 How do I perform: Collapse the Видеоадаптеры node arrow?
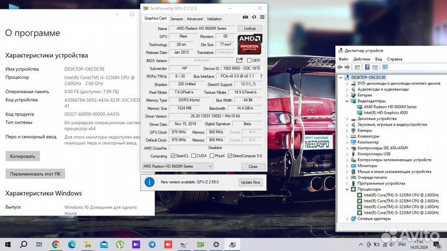pyautogui.click(x=347, y=101)
